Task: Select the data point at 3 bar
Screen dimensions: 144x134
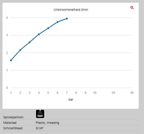Action: 29,42
